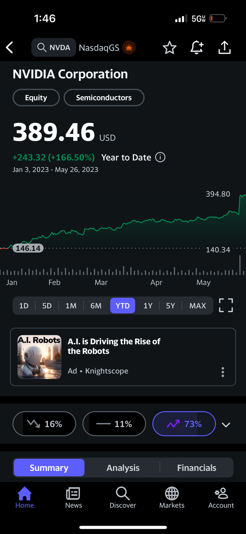The image size is (246, 534).
Task: Share the NVDA quote page
Action: pos(225,48)
